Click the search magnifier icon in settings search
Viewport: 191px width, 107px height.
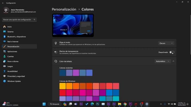35,20
